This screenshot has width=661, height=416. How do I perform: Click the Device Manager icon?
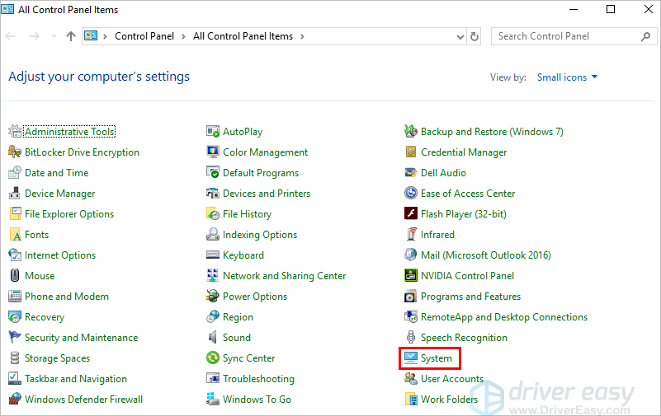[15, 194]
